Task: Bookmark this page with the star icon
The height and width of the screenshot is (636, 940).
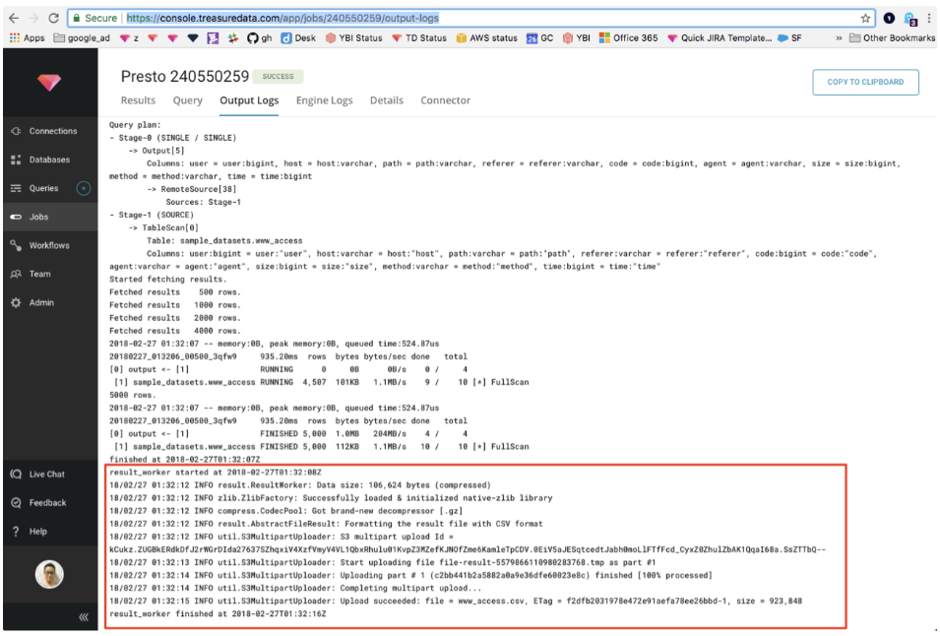Action: tap(865, 18)
